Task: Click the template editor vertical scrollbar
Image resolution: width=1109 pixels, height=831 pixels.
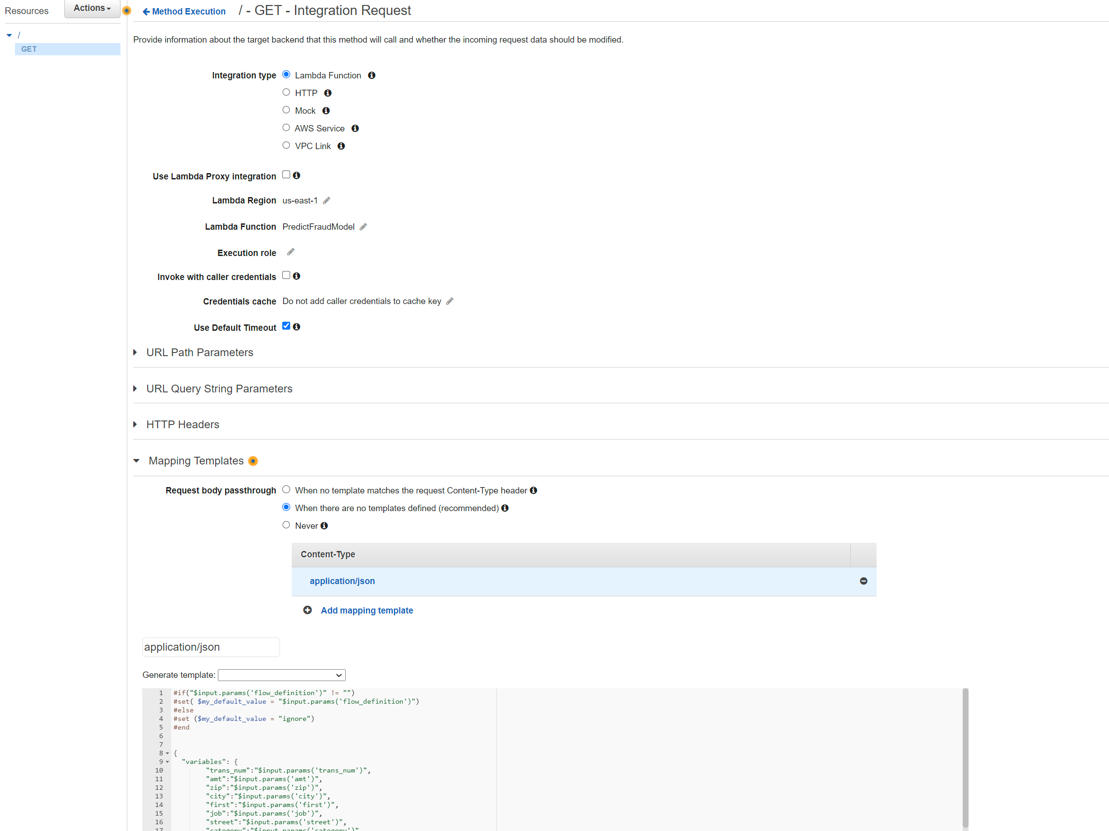Action: tap(965, 757)
